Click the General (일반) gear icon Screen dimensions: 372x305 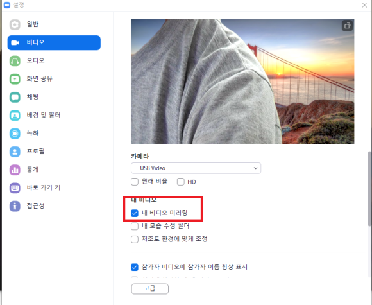tap(15, 24)
